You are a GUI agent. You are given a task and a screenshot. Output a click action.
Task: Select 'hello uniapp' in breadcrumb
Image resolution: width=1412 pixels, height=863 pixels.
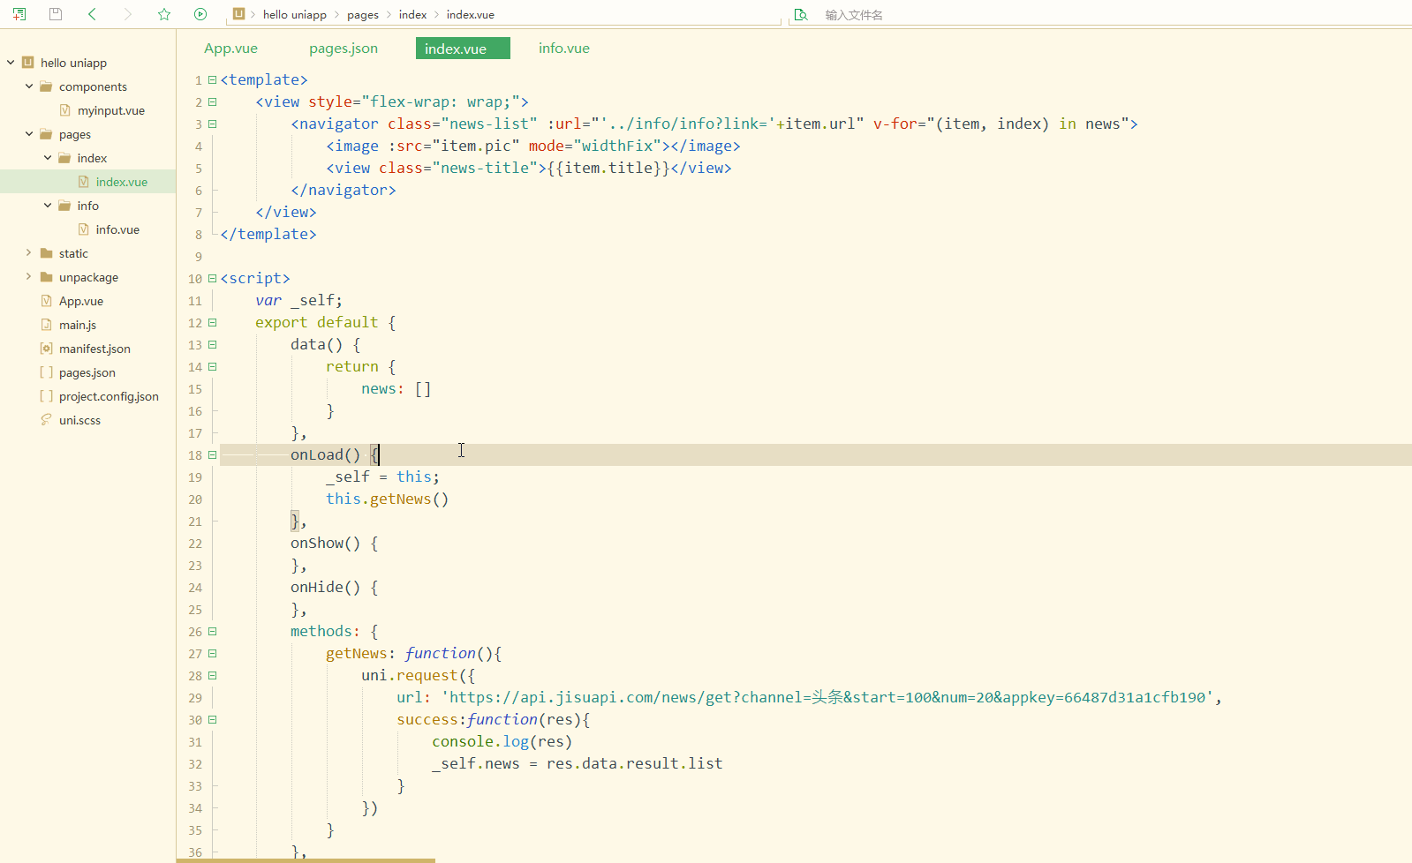[x=295, y=15]
